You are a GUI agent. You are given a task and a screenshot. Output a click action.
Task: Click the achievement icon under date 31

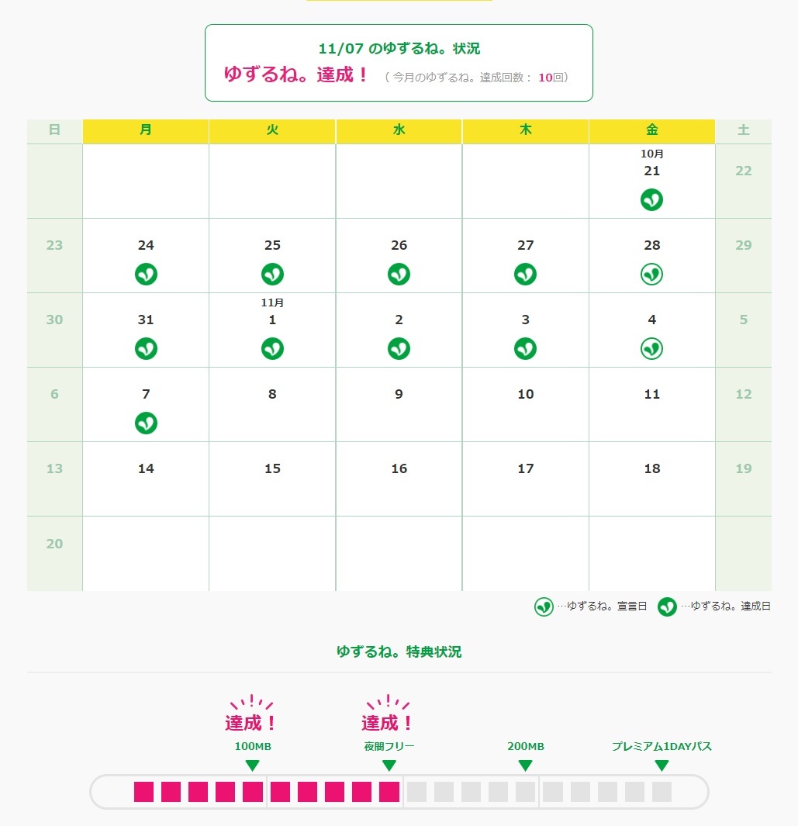146,348
